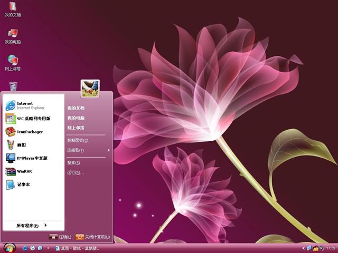Expand the Quick Launch overflow chevron
The height and width of the screenshot is (253, 338).
(x=48, y=248)
